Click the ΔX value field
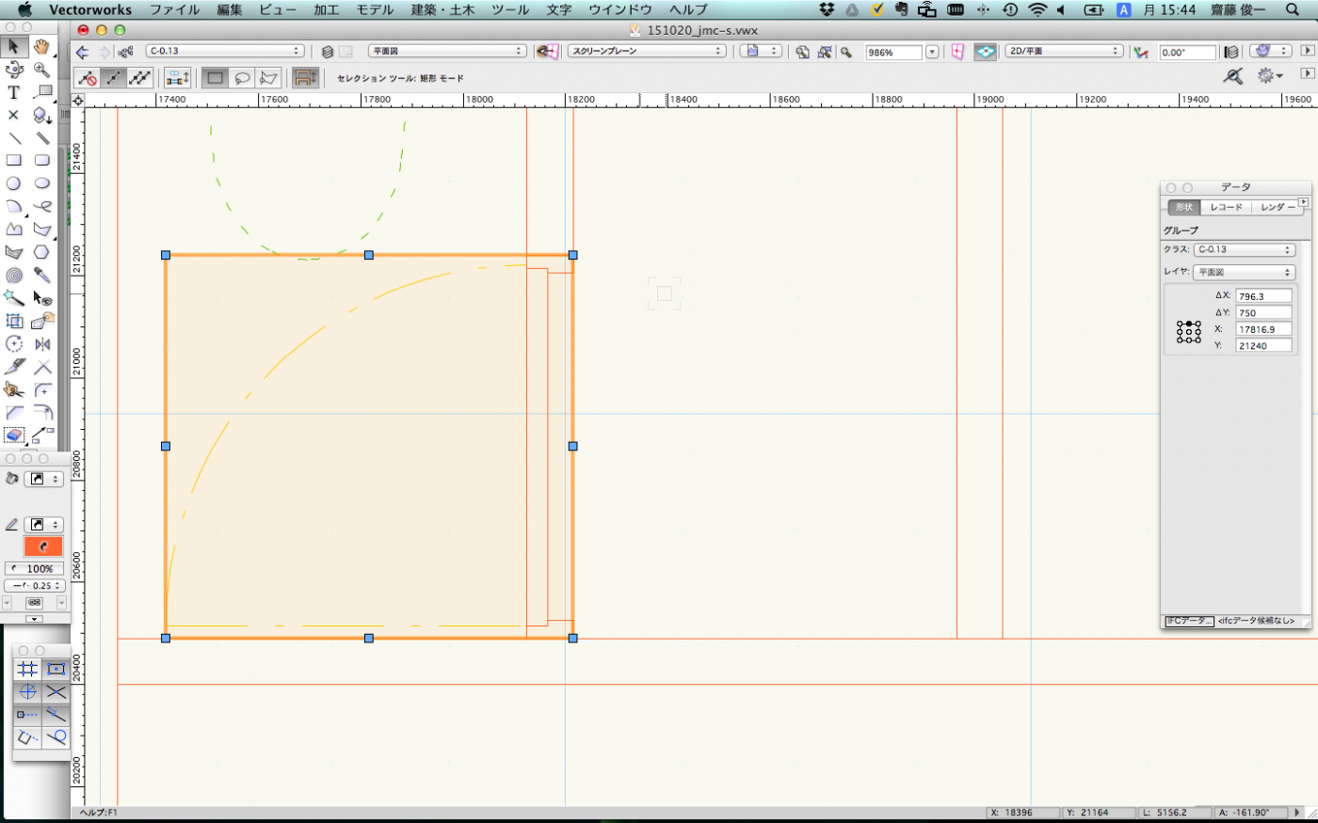1318x823 pixels. [1262, 296]
